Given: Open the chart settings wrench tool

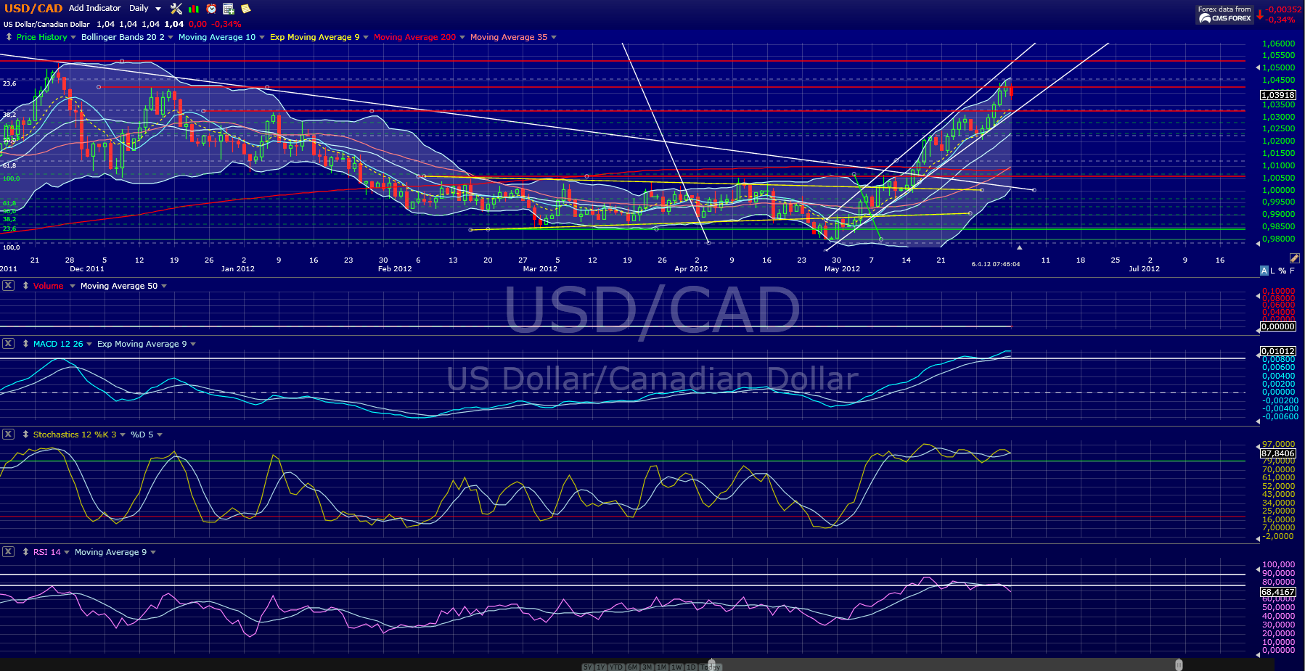Looking at the screenshot, I should point(176,9).
